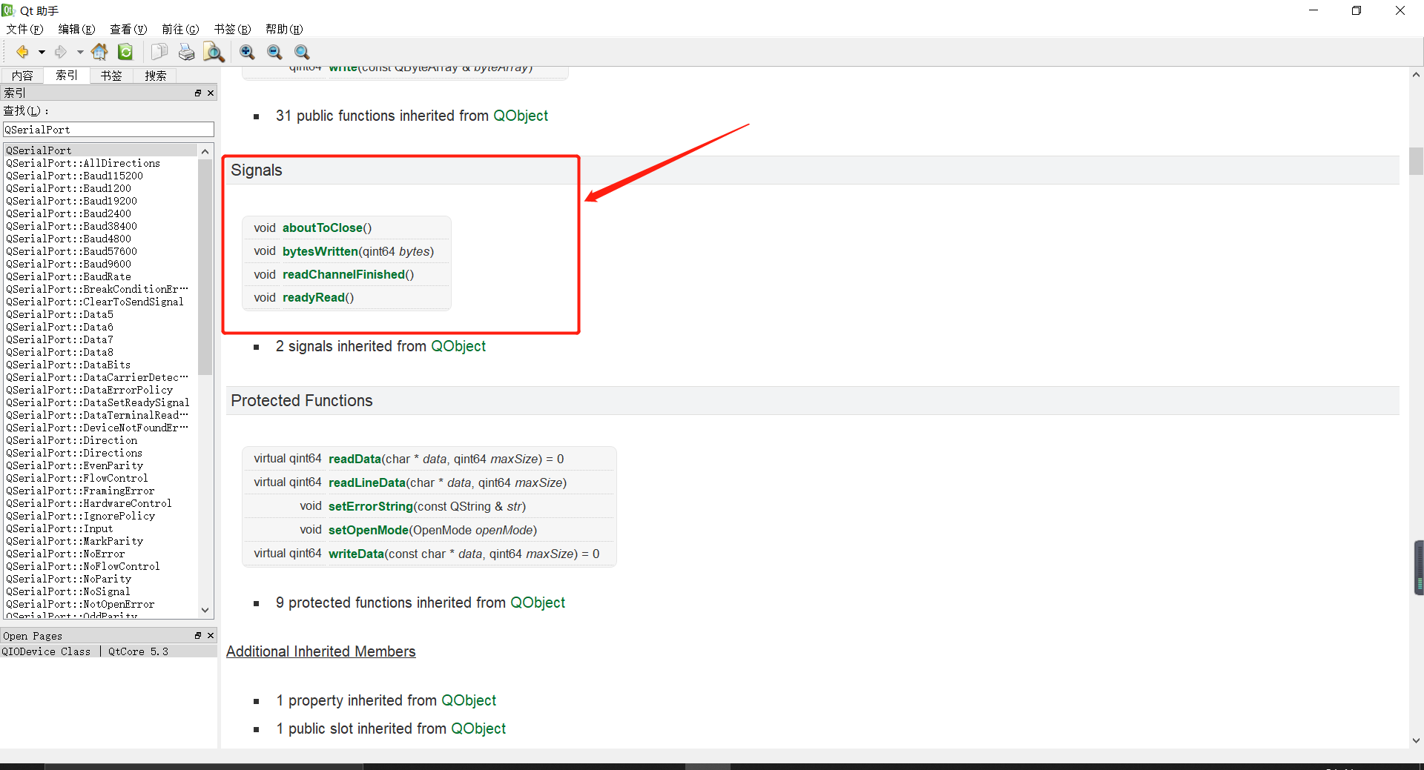1424x770 pixels.
Task: Open the 书签(B) menu
Action: 233,29
